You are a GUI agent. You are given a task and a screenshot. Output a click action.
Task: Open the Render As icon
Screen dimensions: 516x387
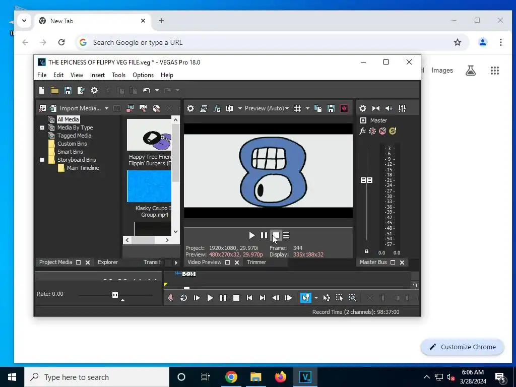81,90
